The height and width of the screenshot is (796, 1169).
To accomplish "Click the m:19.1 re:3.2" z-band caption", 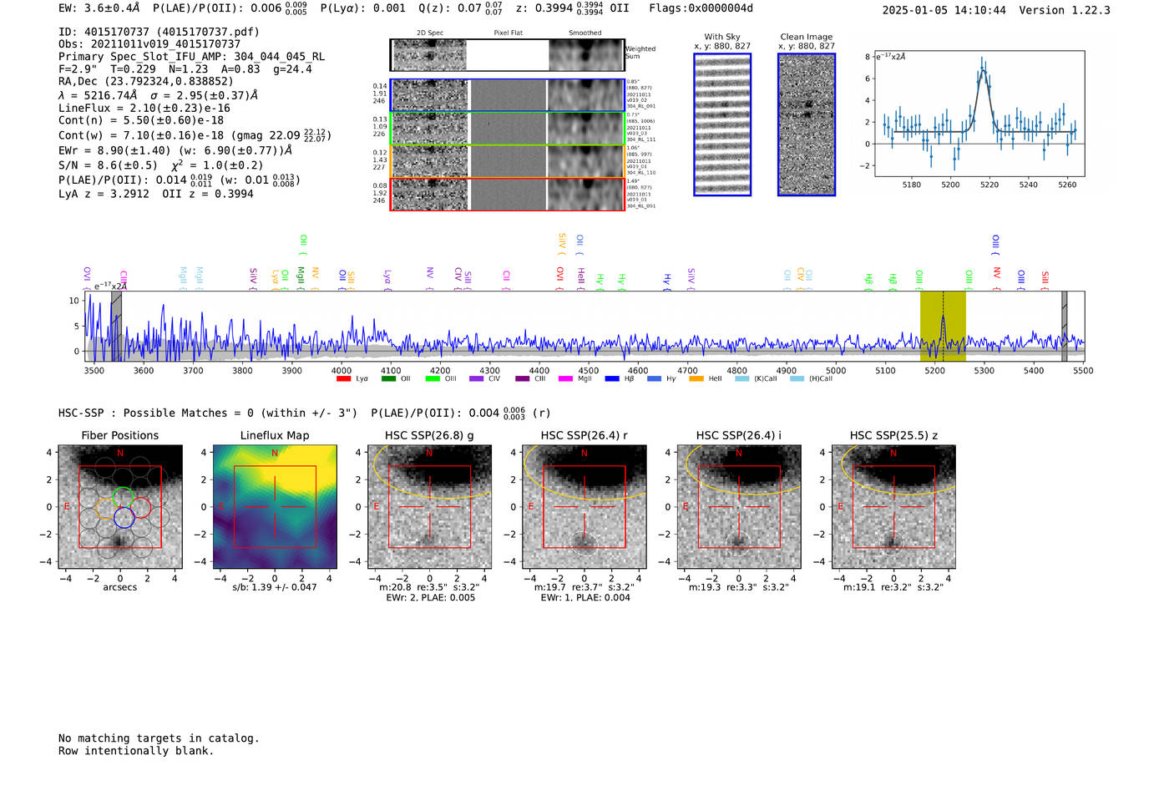I will pos(893,587).
